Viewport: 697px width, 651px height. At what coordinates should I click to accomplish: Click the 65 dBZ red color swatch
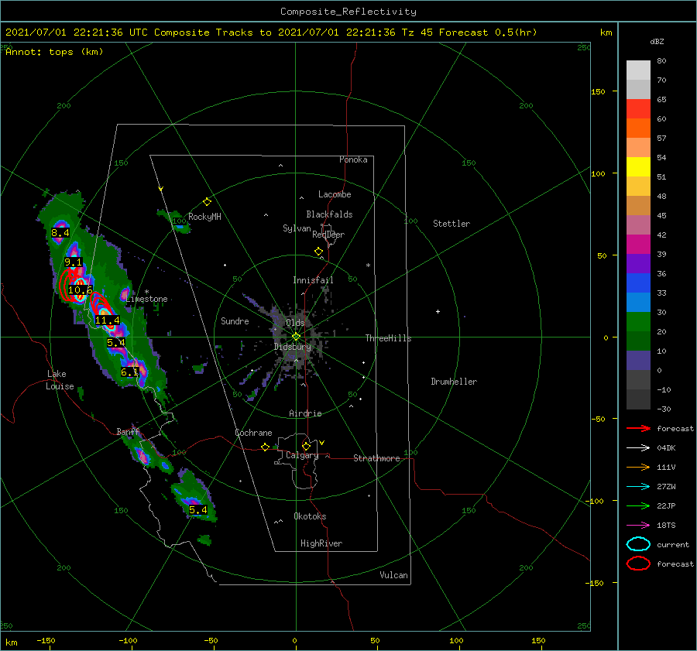click(x=638, y=109)
